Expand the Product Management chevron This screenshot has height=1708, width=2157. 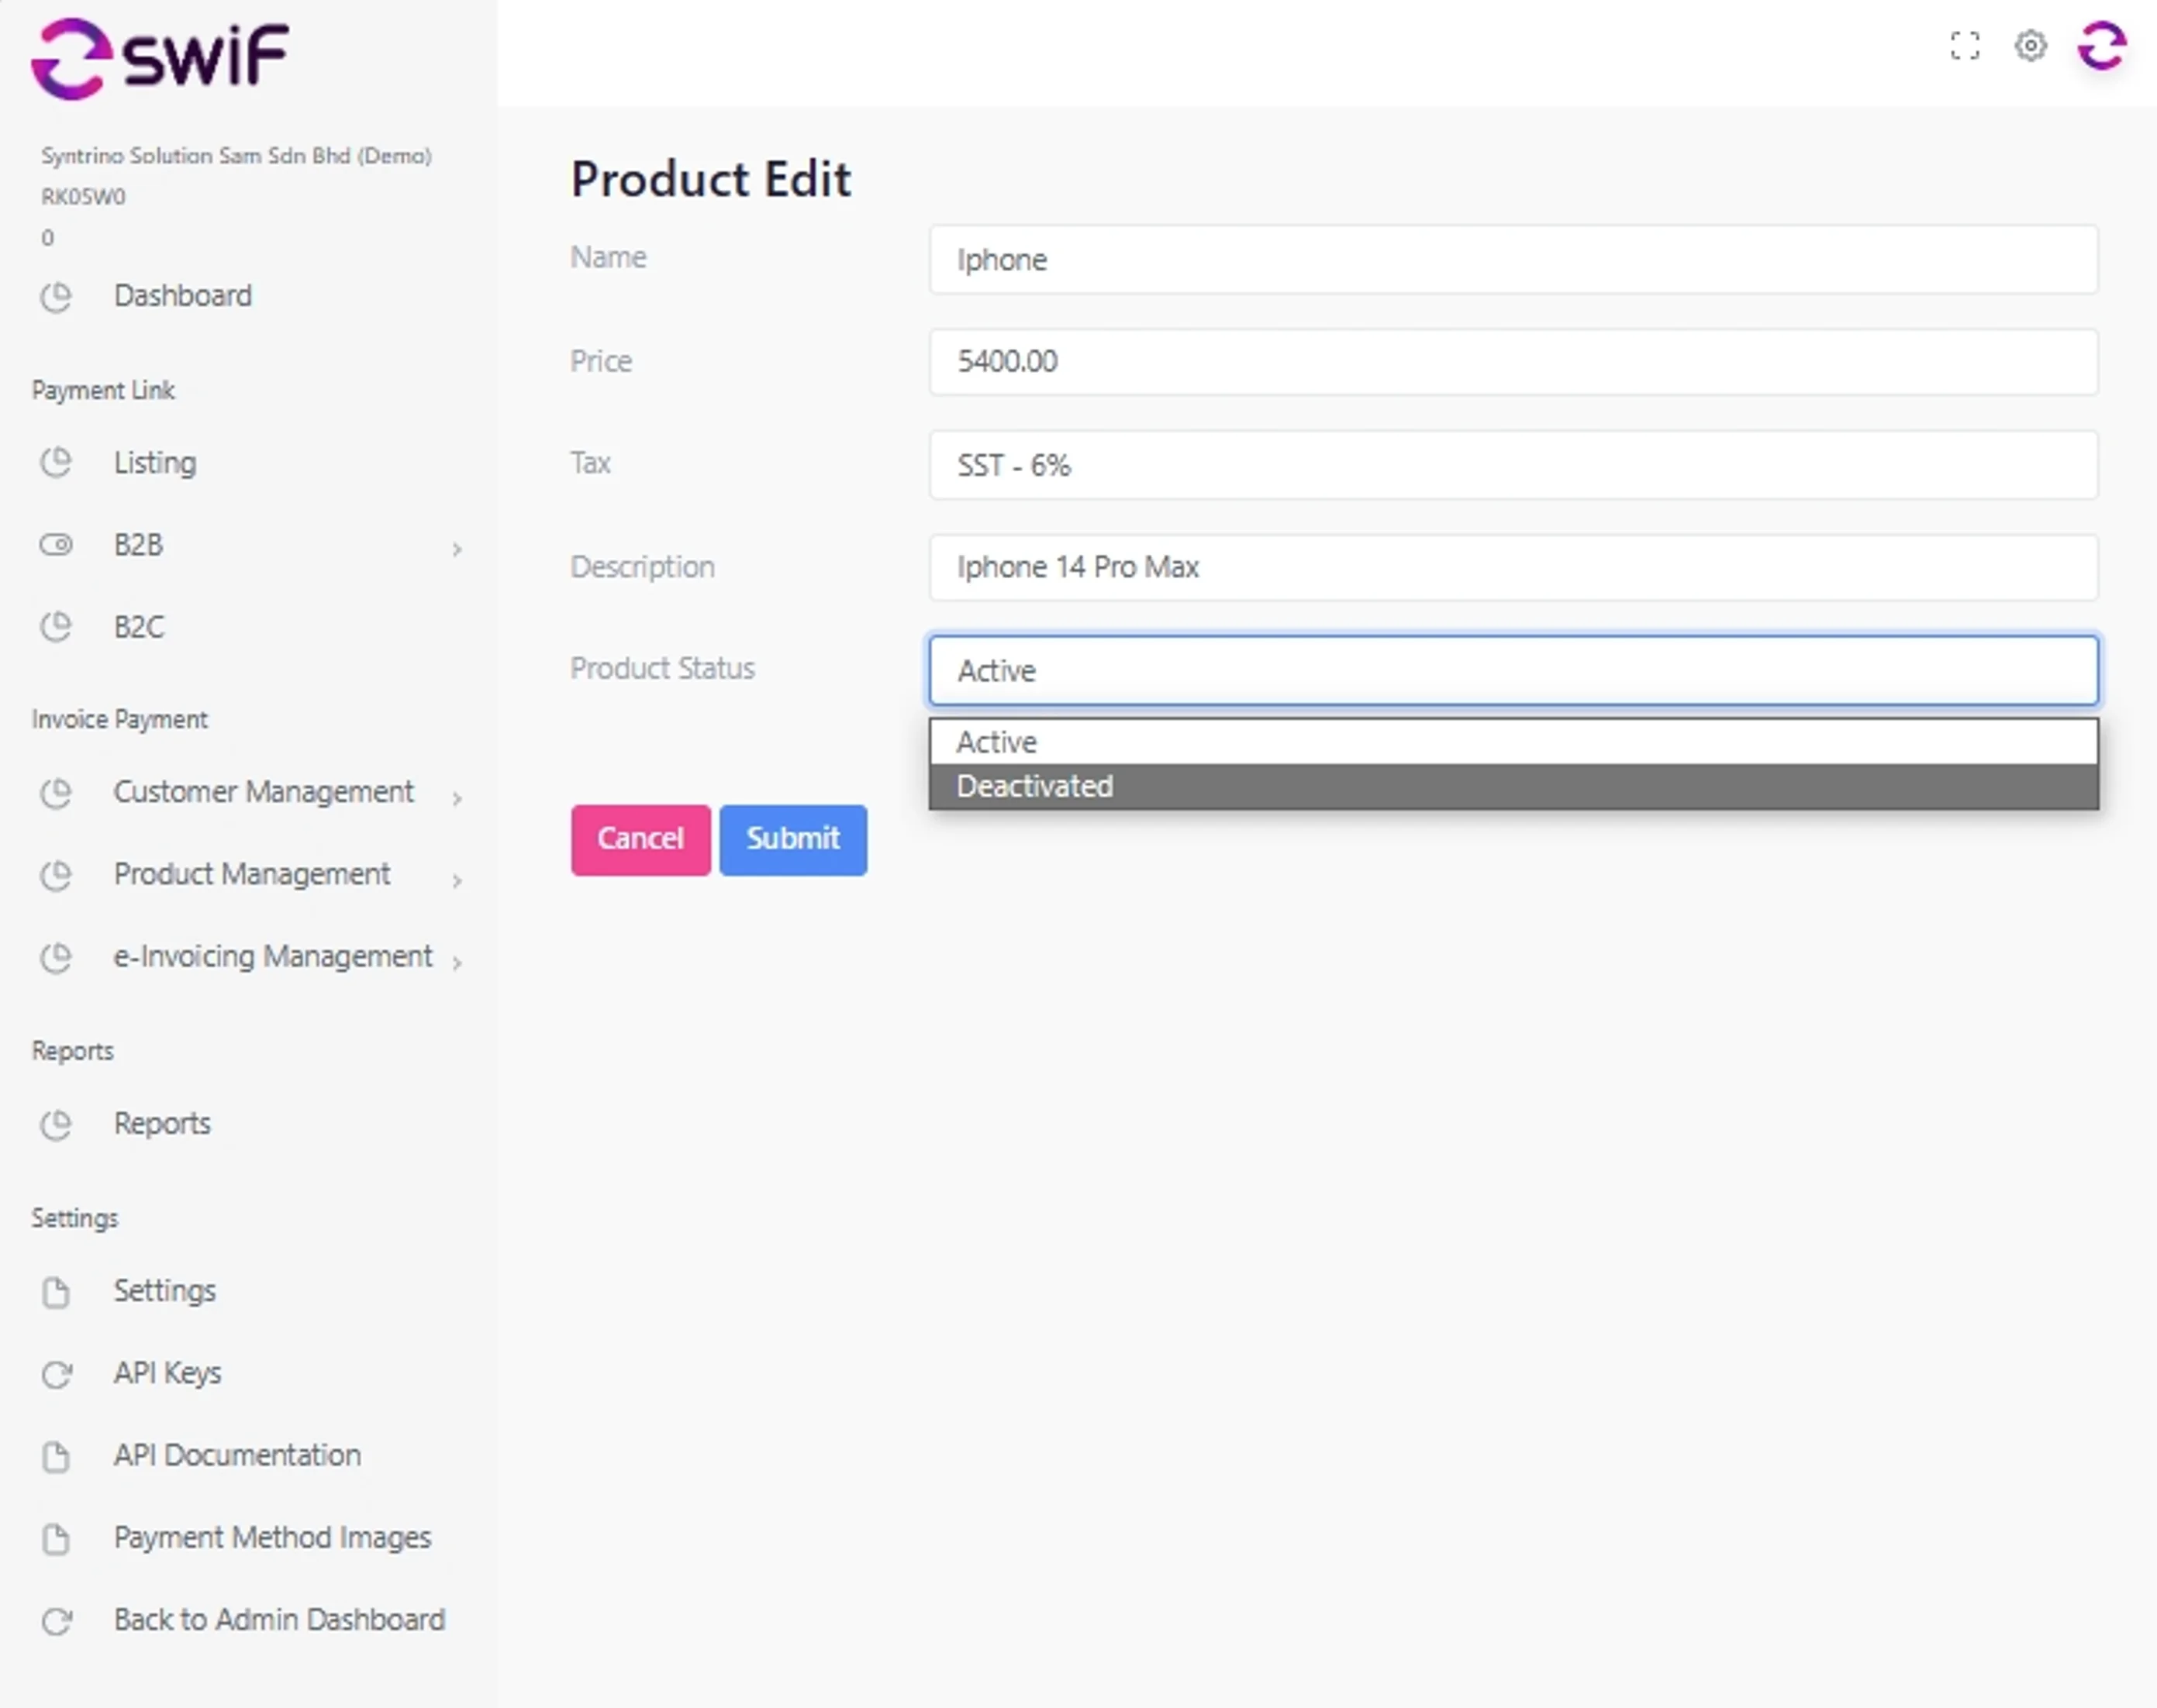click(x=456, y=880)
